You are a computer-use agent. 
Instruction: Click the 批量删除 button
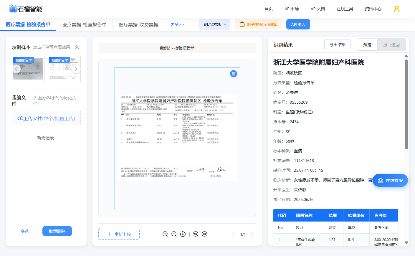pos(57,231)
